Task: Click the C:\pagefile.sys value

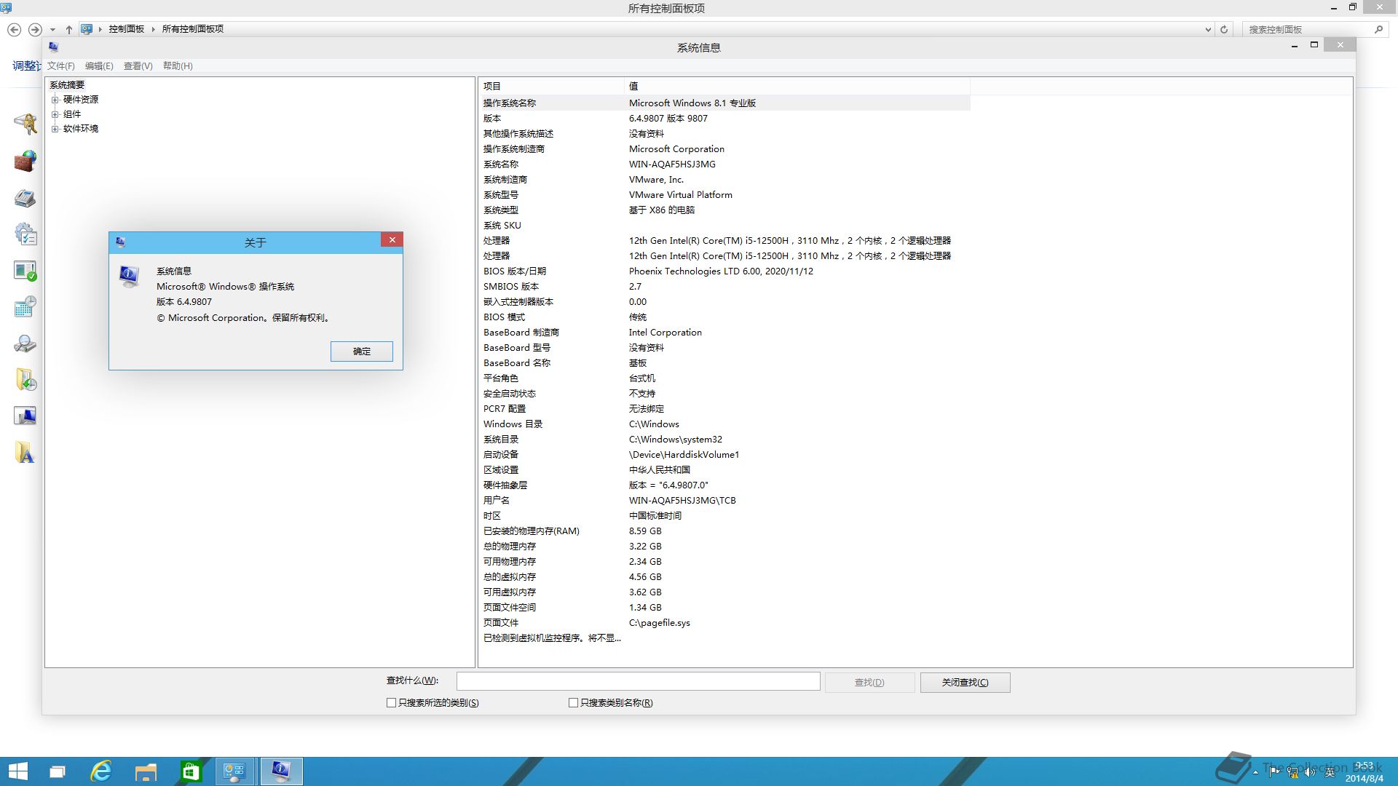Action: (x=660, y=623)
